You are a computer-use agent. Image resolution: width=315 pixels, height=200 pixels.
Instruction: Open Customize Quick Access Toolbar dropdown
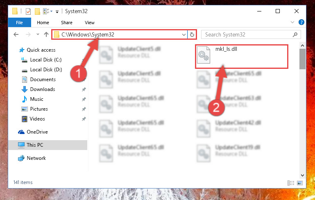tap(57, 11)
